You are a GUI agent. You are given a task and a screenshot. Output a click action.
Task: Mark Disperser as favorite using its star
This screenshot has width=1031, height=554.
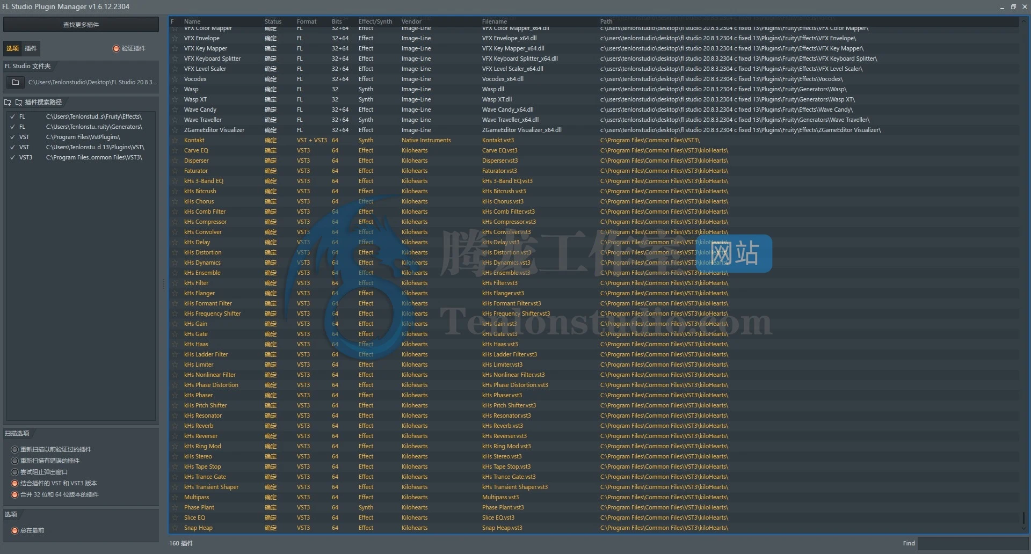175,161
